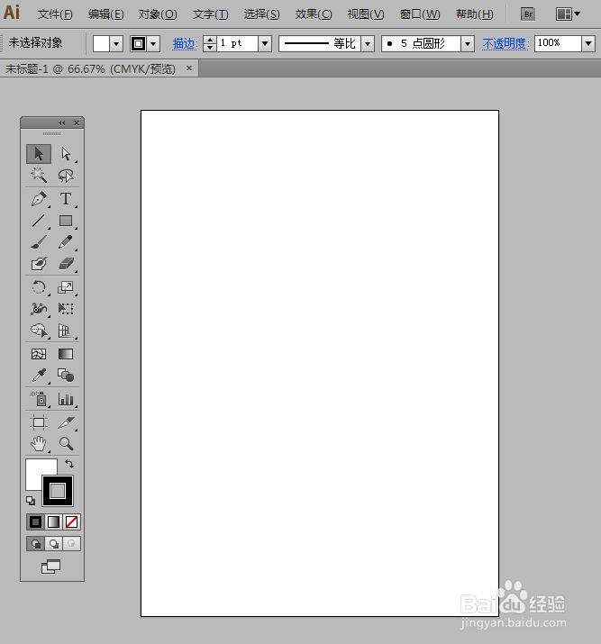Select the Type tool

pos(66,199)
